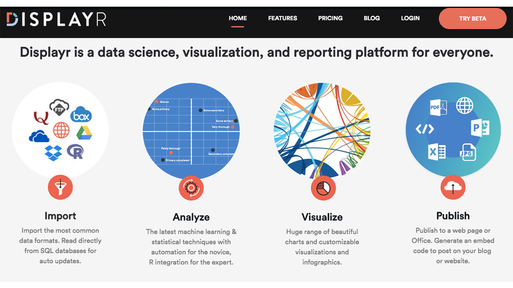Open the Features menu item
Screen dimensions: 513x288
point(283,18)
